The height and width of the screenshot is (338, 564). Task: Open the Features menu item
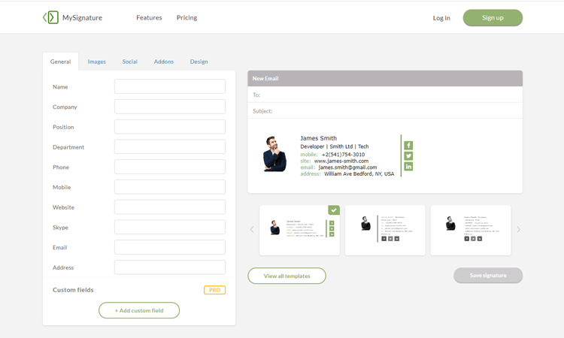149,17
